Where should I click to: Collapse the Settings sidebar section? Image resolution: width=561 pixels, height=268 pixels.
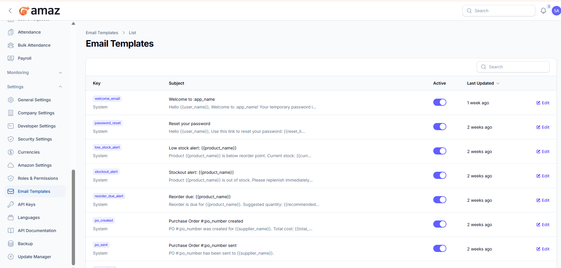point(35,87)
